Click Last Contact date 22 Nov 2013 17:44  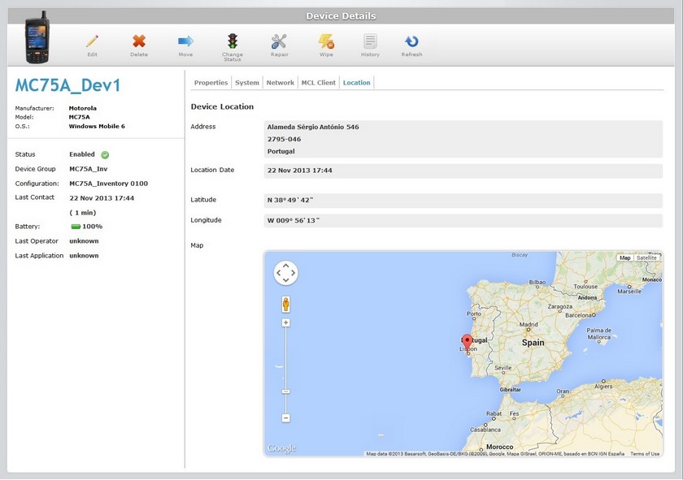[102, 198]
